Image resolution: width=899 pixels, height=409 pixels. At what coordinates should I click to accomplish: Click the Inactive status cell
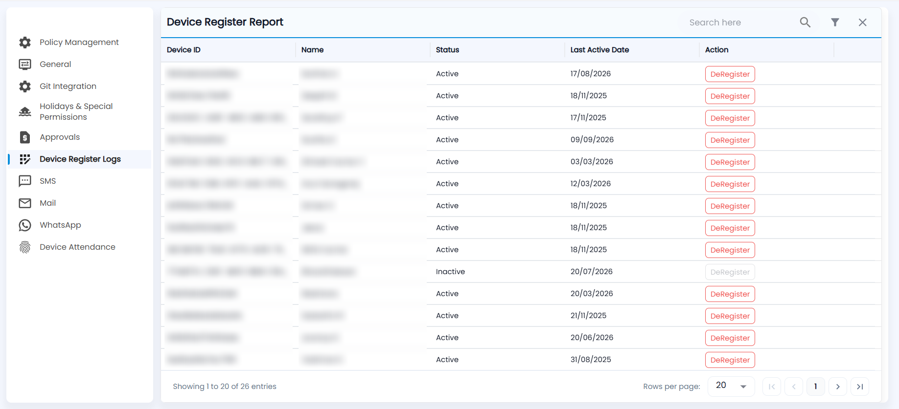450,272
